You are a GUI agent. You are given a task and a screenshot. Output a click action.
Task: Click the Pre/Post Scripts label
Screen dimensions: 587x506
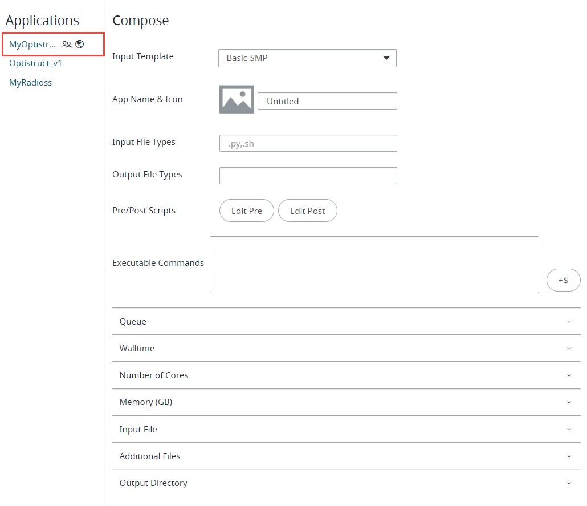[x=144, y=211]
